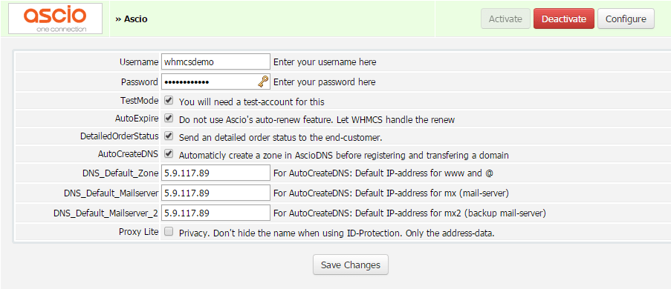Toggle the DetailedOrderStatus checkbox

[x=169, y=136]
